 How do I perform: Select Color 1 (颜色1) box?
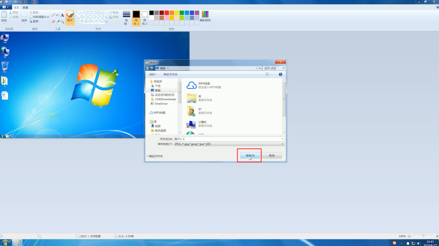136,18
